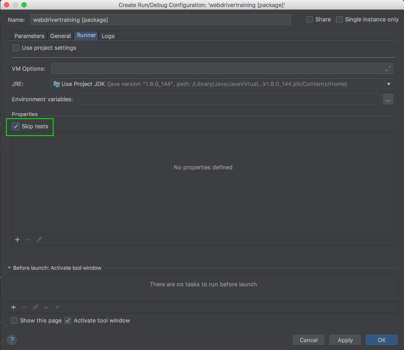Move before launch task up arrow
This screenshot has height=350, width=404.
click(46, 307)
